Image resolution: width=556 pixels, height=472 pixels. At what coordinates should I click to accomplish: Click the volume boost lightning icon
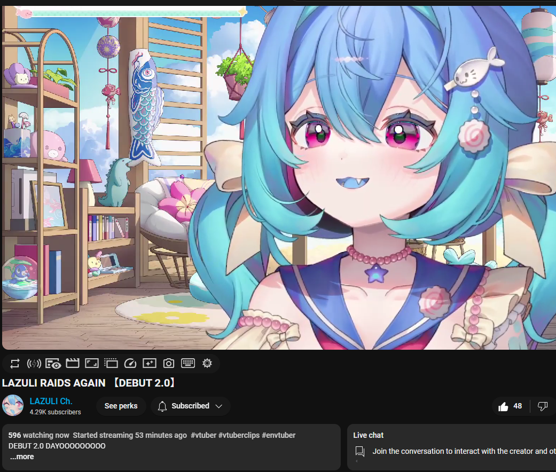(x=34, y=364)
